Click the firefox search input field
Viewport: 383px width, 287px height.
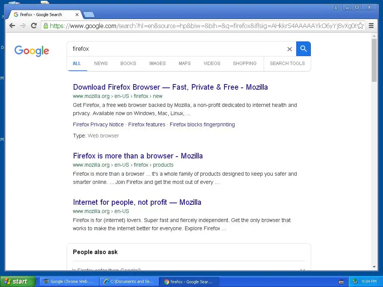178,49
